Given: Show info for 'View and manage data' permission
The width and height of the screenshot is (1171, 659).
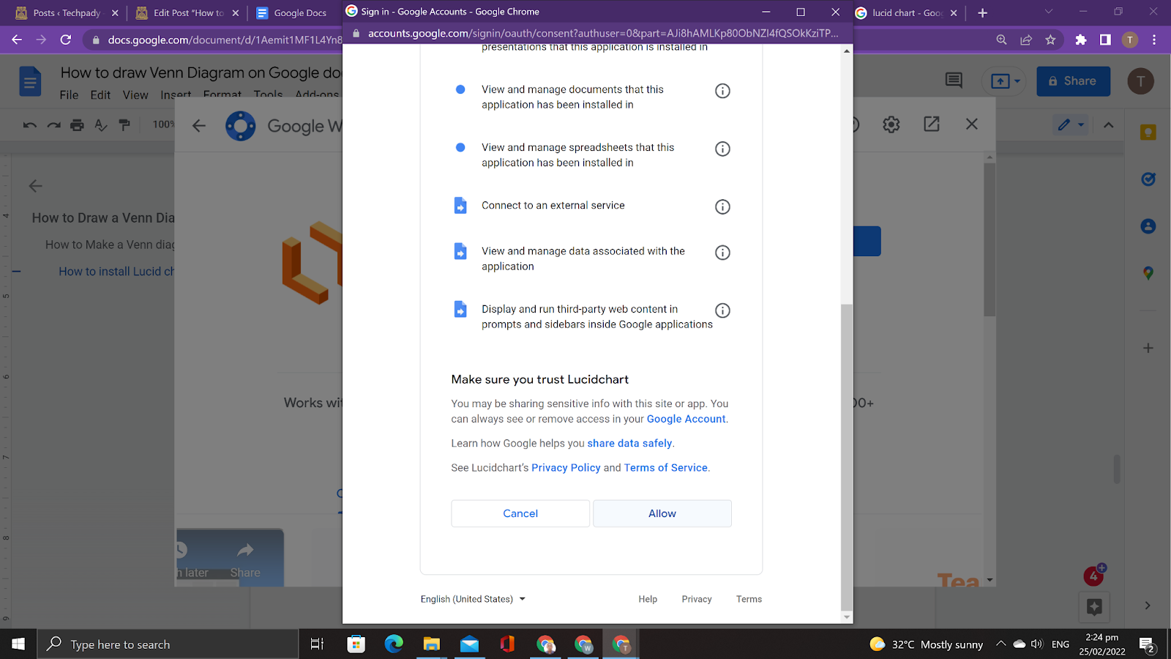Looking at the screenshot, I should coord(722,253).
